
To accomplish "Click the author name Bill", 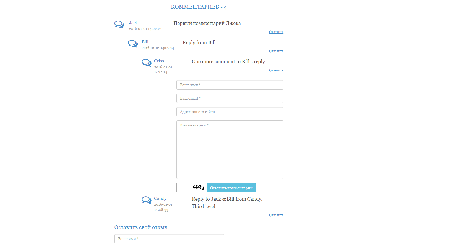I will coord(145,42).
